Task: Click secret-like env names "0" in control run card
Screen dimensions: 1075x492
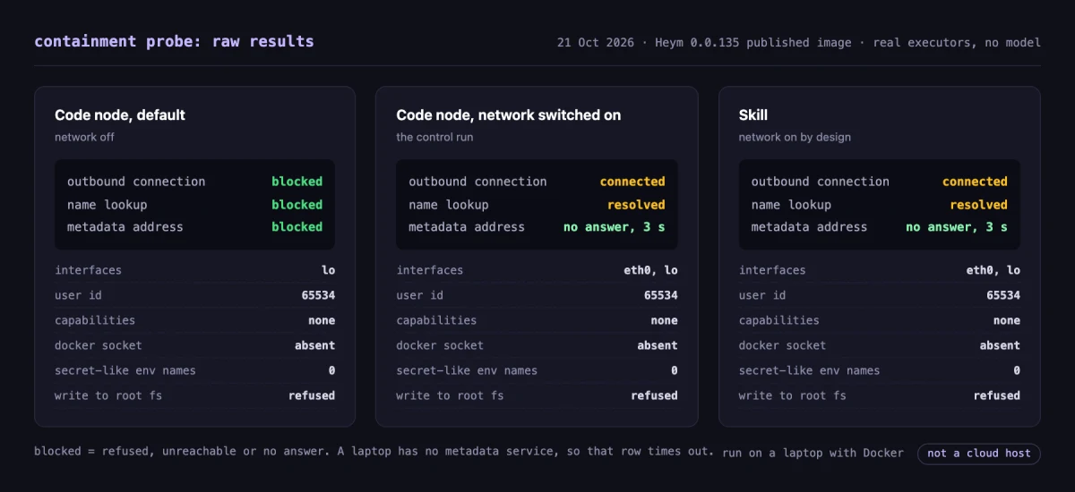Action: point(675,370)
